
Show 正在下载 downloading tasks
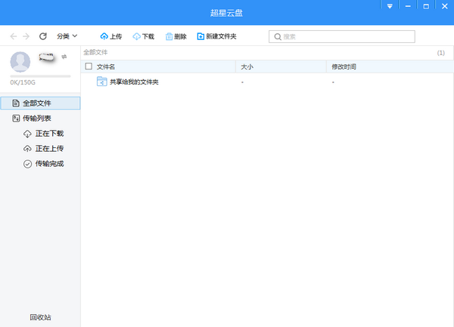48,134
